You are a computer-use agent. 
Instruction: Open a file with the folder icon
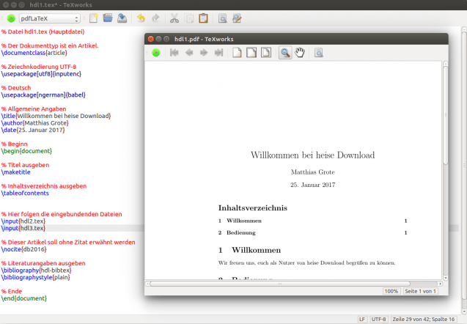coord(108,18)
